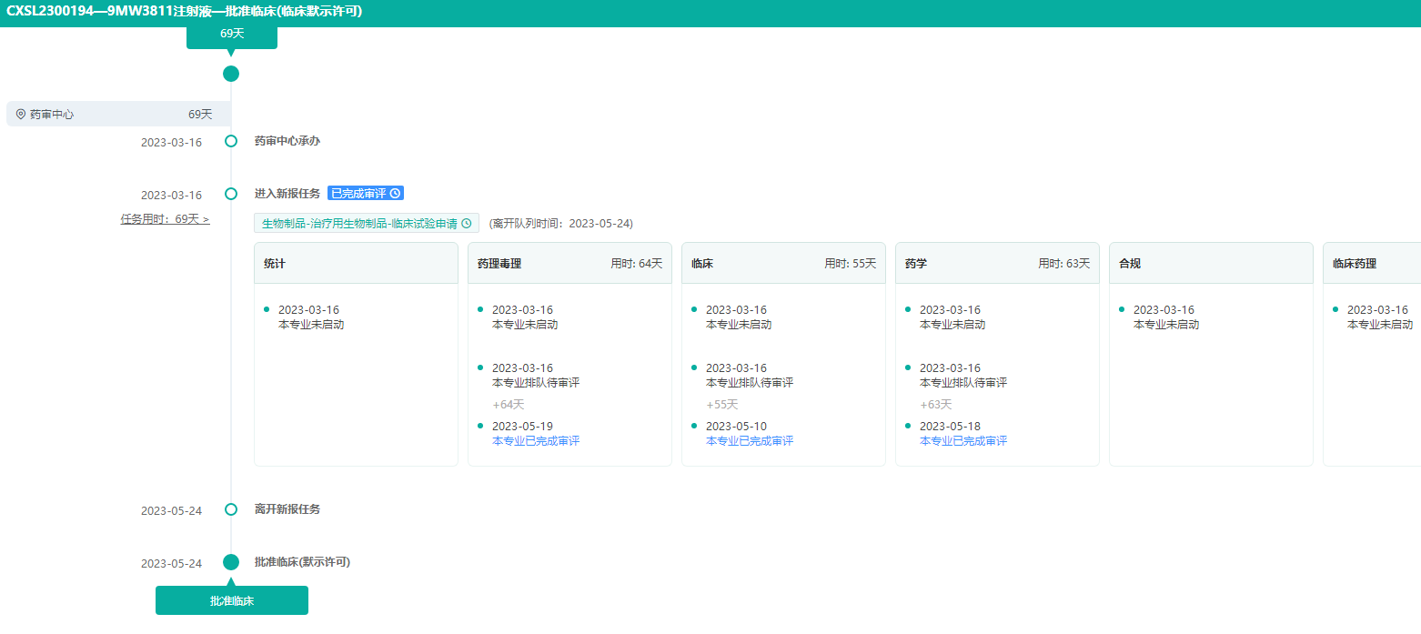Click the 批准临床 button at the bottom
This screenshot has height=634, width=1421.
[x=232, y=601]
